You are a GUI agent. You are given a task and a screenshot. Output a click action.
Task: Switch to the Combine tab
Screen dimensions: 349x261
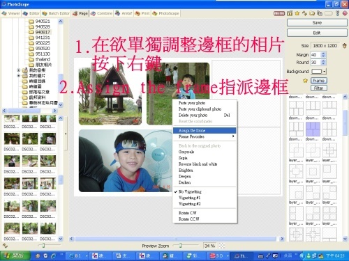pos(102,13)
